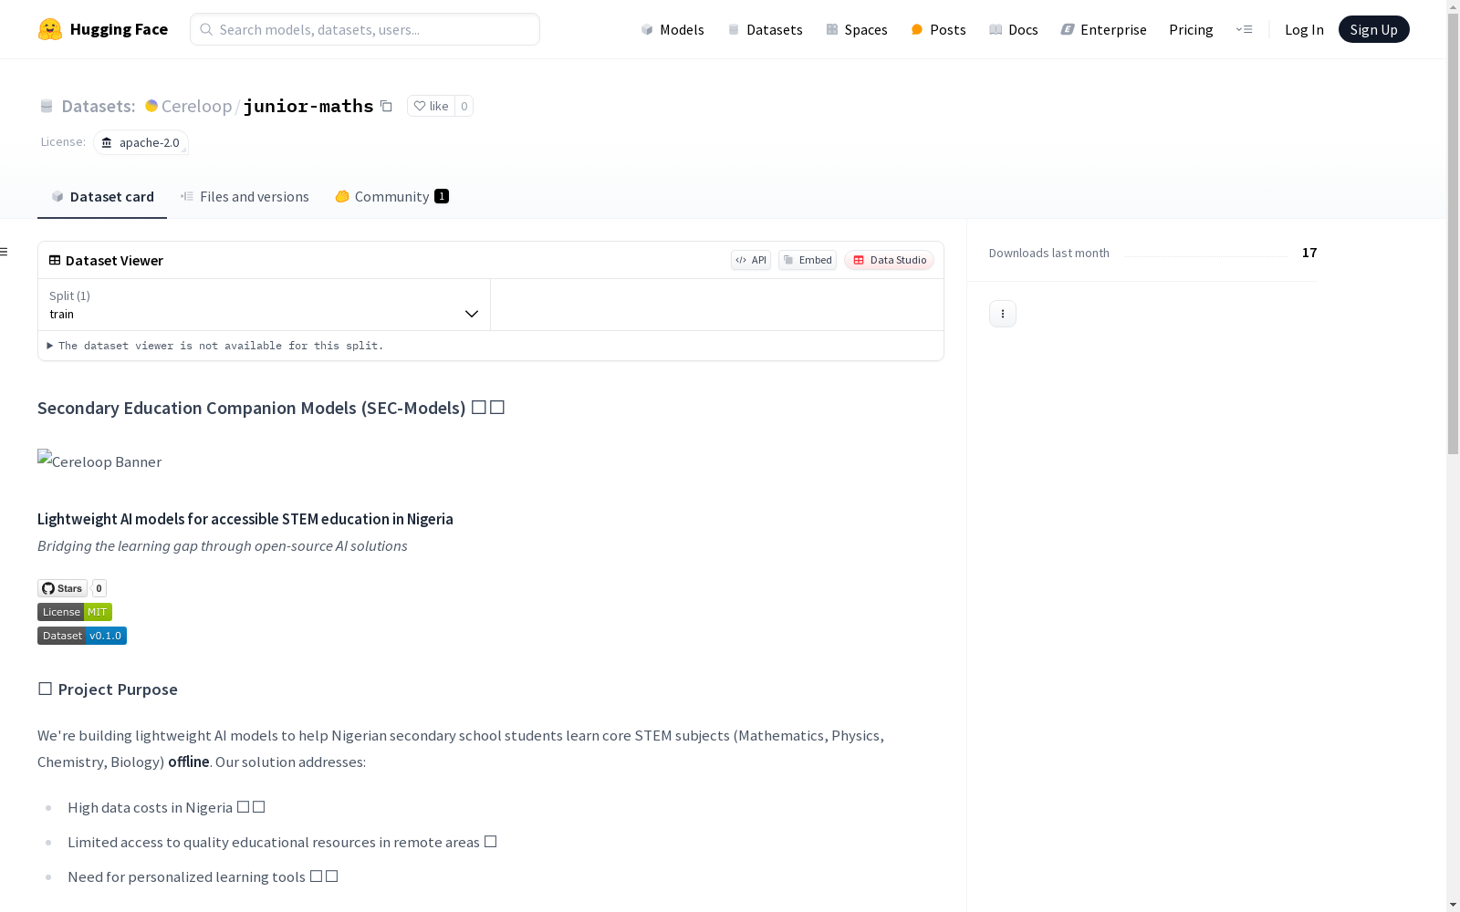This screenshot has height=912, width=1460.
Task: Open the Models page
Action: (673, 29)
